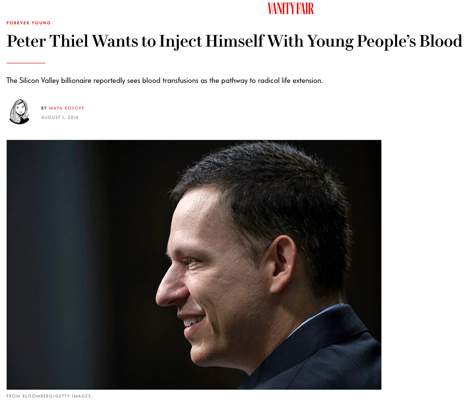Screen dimensions: 475x405
Task: Click the author's illustrated avatar portrait
Action: pyautogui.click(x=20, y=112)
